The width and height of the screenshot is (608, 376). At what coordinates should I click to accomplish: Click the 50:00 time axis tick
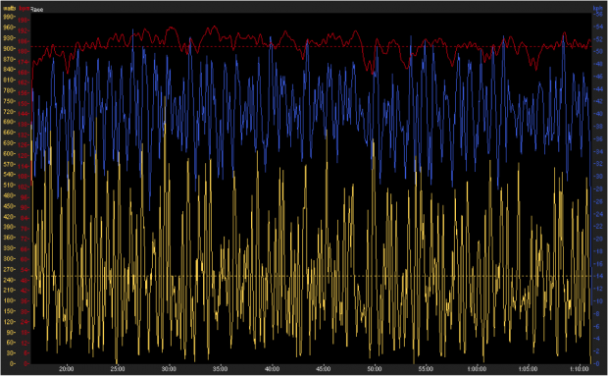(x=375, y=368)
